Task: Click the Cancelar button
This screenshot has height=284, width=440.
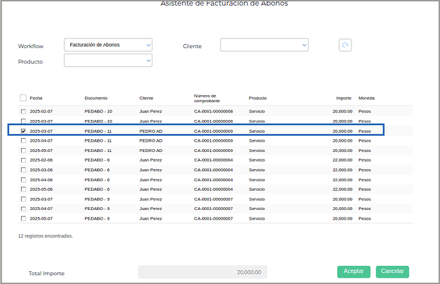Action: click(x=392, y=271)
